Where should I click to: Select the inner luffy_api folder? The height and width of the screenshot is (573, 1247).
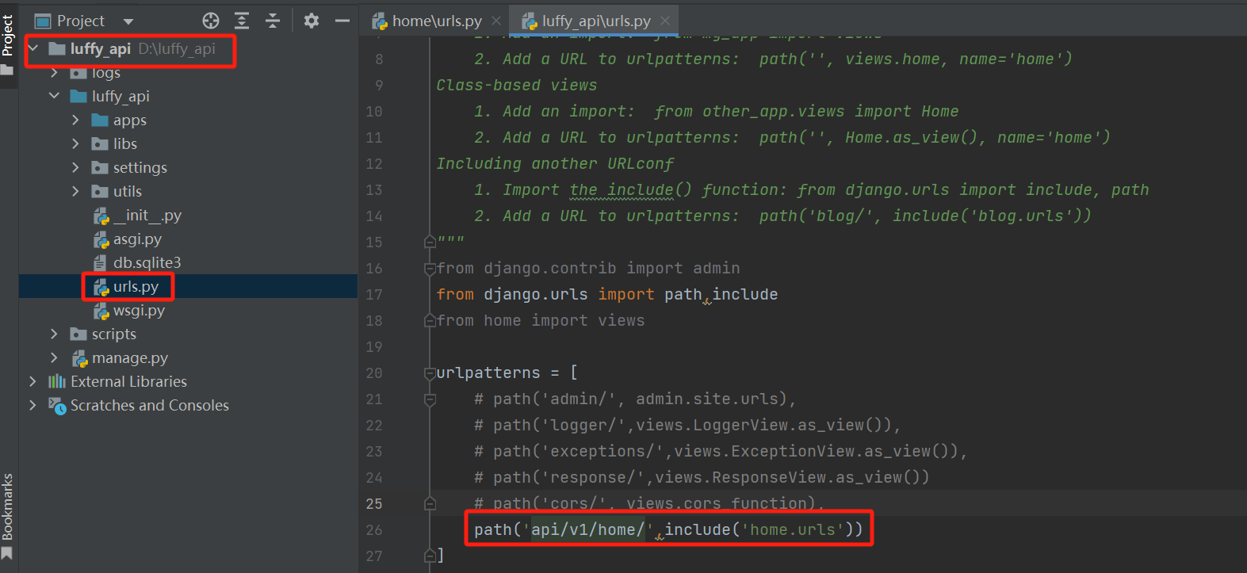120,96
